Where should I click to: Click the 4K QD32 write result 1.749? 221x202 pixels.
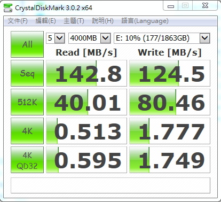170,160
